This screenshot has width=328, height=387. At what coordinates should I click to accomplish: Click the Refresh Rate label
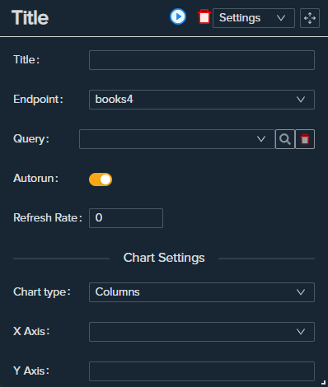tap(48, 218)
